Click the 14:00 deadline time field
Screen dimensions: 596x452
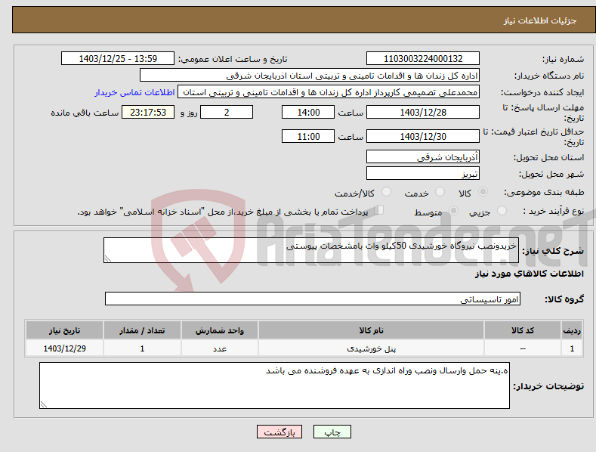coord(308,112)
